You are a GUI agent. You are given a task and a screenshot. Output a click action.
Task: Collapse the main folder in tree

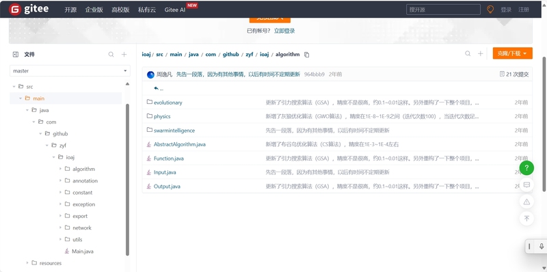[21, 98]
